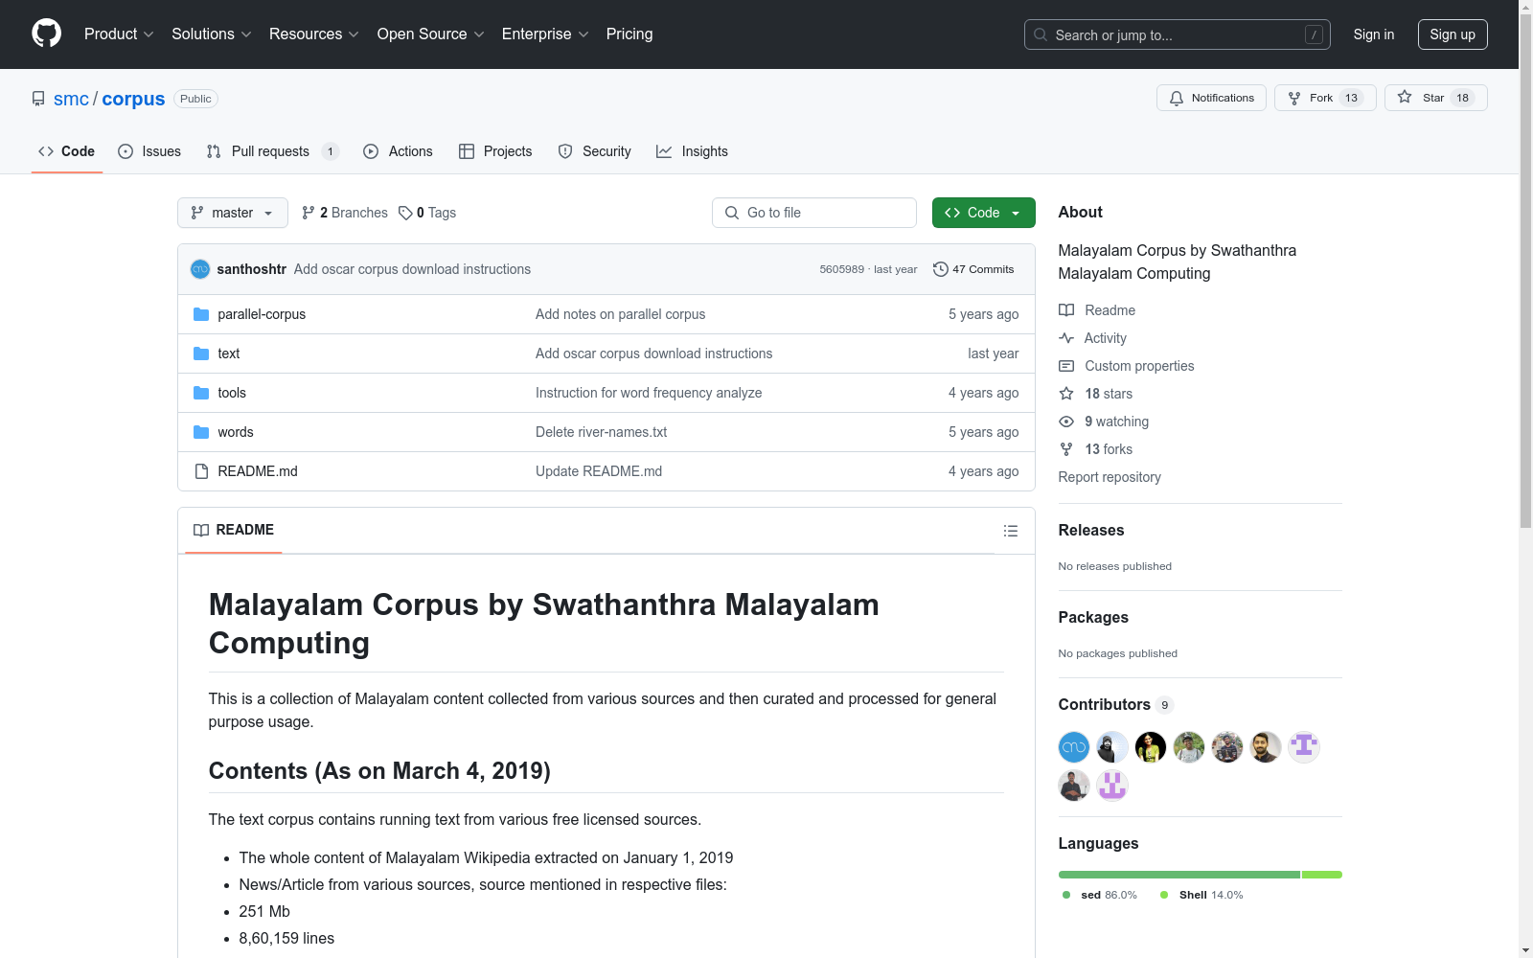The width and height of the screenshot is (1533, 958).
Task: Open the Pull requests tab
Action: pyautogui.click(x=272, y=151)
